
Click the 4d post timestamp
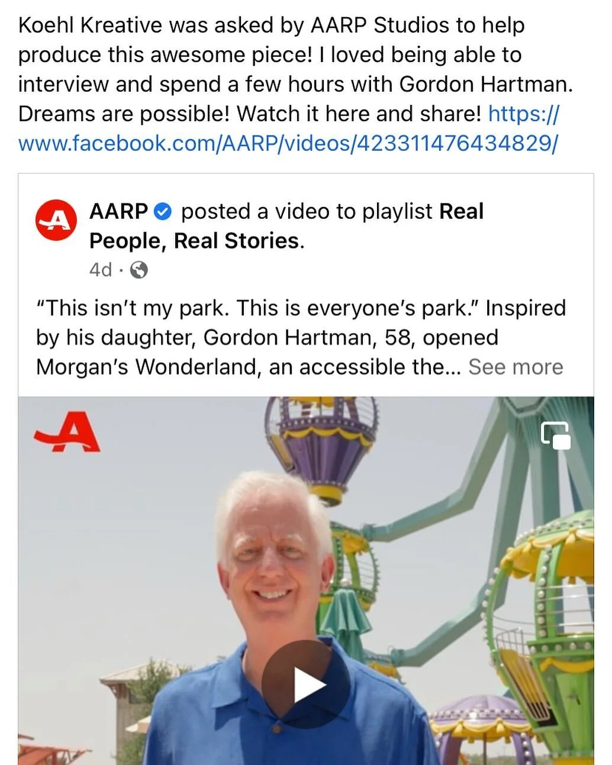[101, 270]
